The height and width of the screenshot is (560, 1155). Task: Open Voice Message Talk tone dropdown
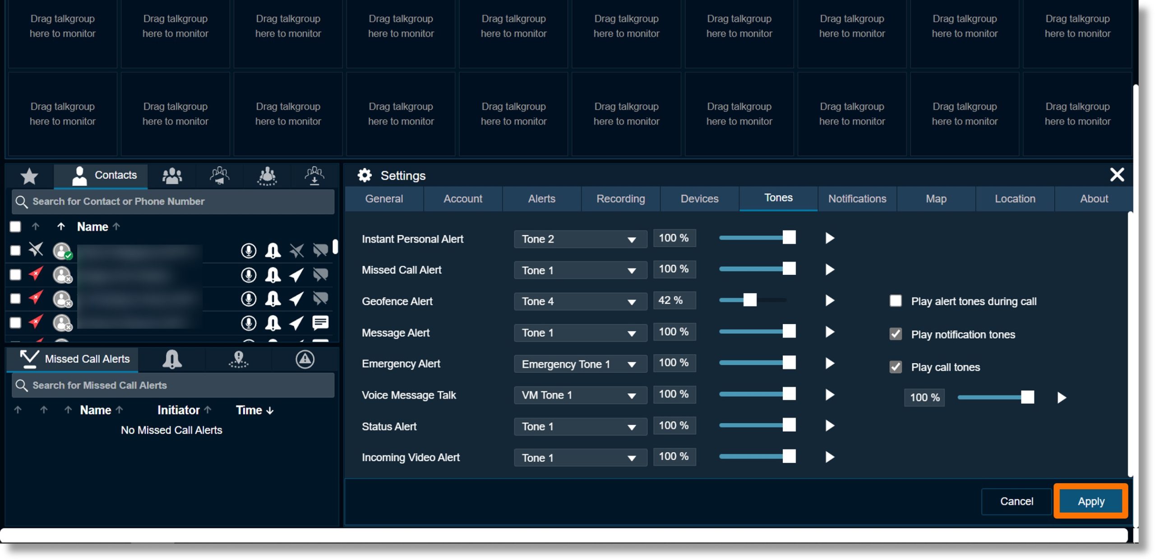(x=580, y=395)
